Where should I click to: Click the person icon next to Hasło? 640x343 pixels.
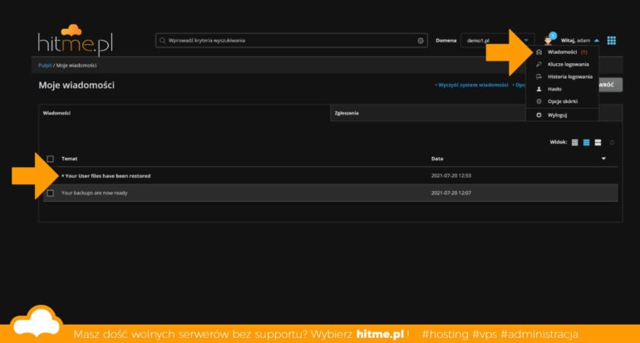[x=539, y=89]
